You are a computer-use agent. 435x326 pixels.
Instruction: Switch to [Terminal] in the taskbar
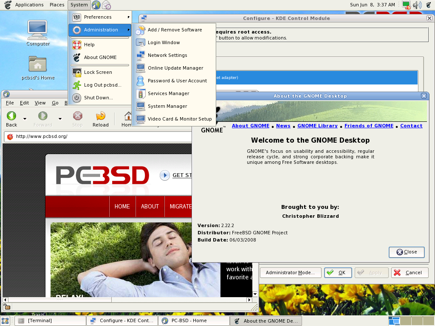(x=50, y=321)
